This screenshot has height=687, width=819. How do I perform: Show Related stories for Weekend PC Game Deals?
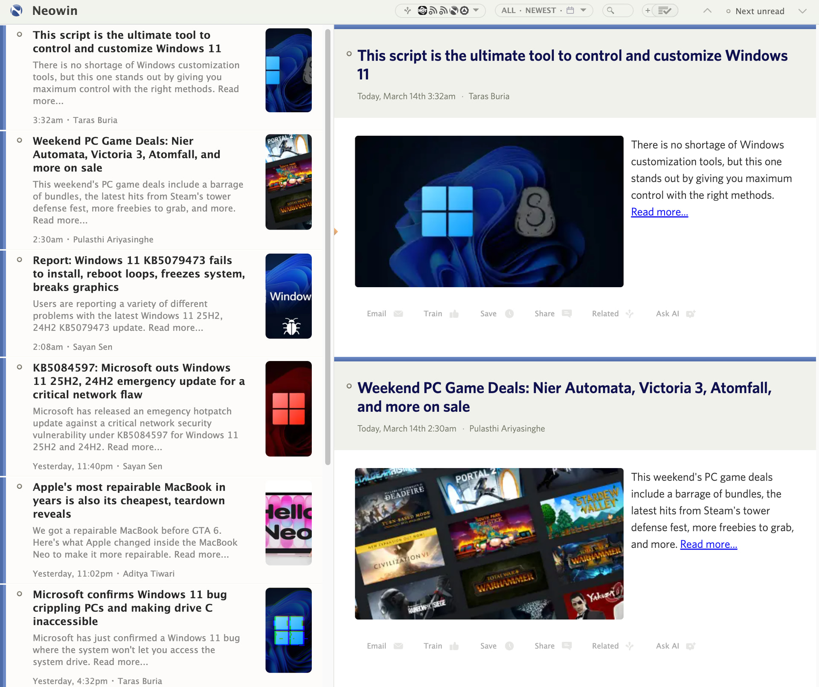pos(629,646)
